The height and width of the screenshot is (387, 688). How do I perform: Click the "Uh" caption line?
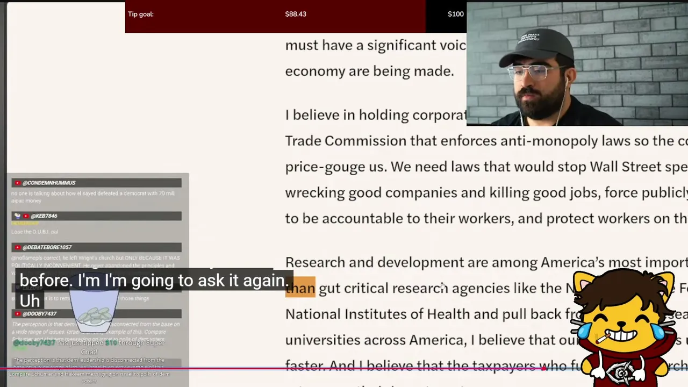coord(30,300)
